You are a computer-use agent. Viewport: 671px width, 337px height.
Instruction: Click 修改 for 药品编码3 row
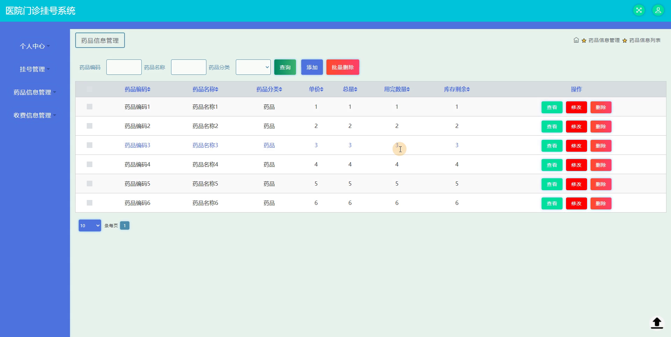point(577,146)
